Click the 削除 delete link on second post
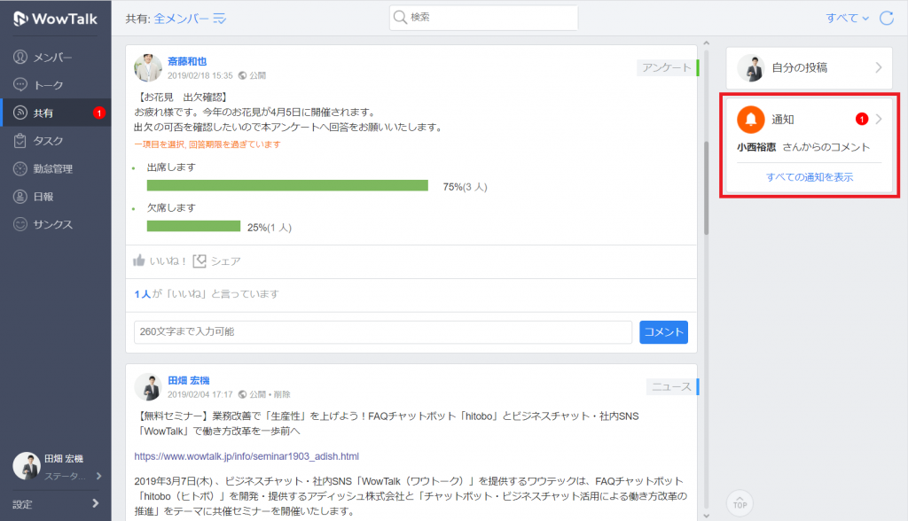The height and width of the screenshot is (521, 908). [282, 394]
